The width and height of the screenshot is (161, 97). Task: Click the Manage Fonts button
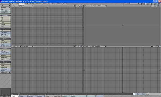[x=5, y=36]
